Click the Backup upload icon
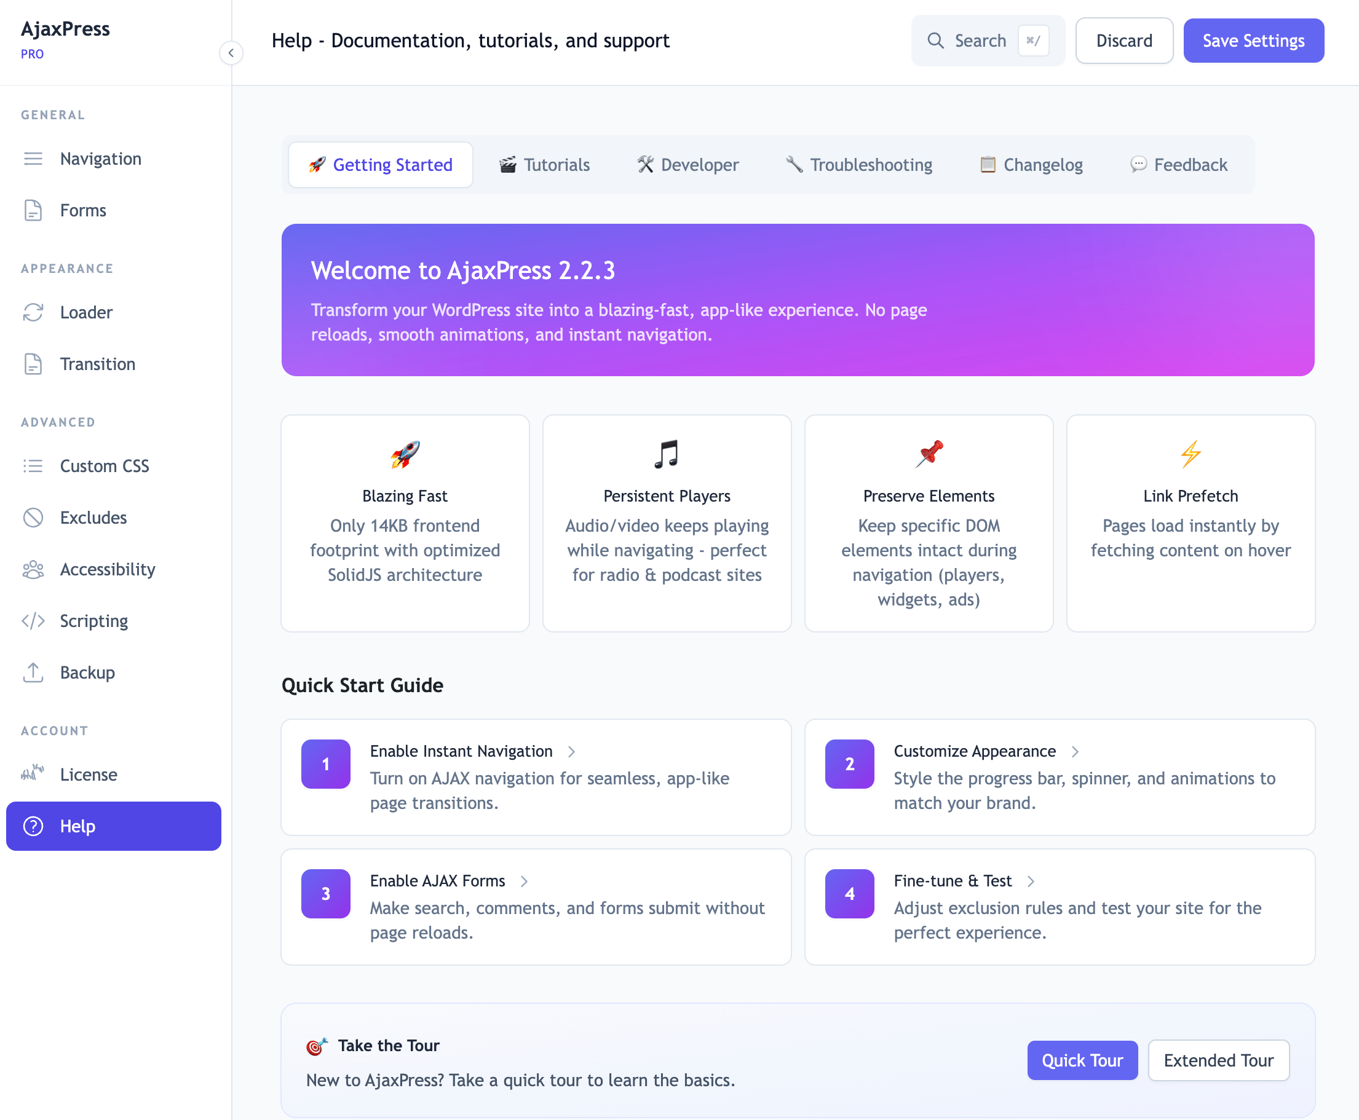This screenshot has height=1120, width=1359. pos(33,672)
